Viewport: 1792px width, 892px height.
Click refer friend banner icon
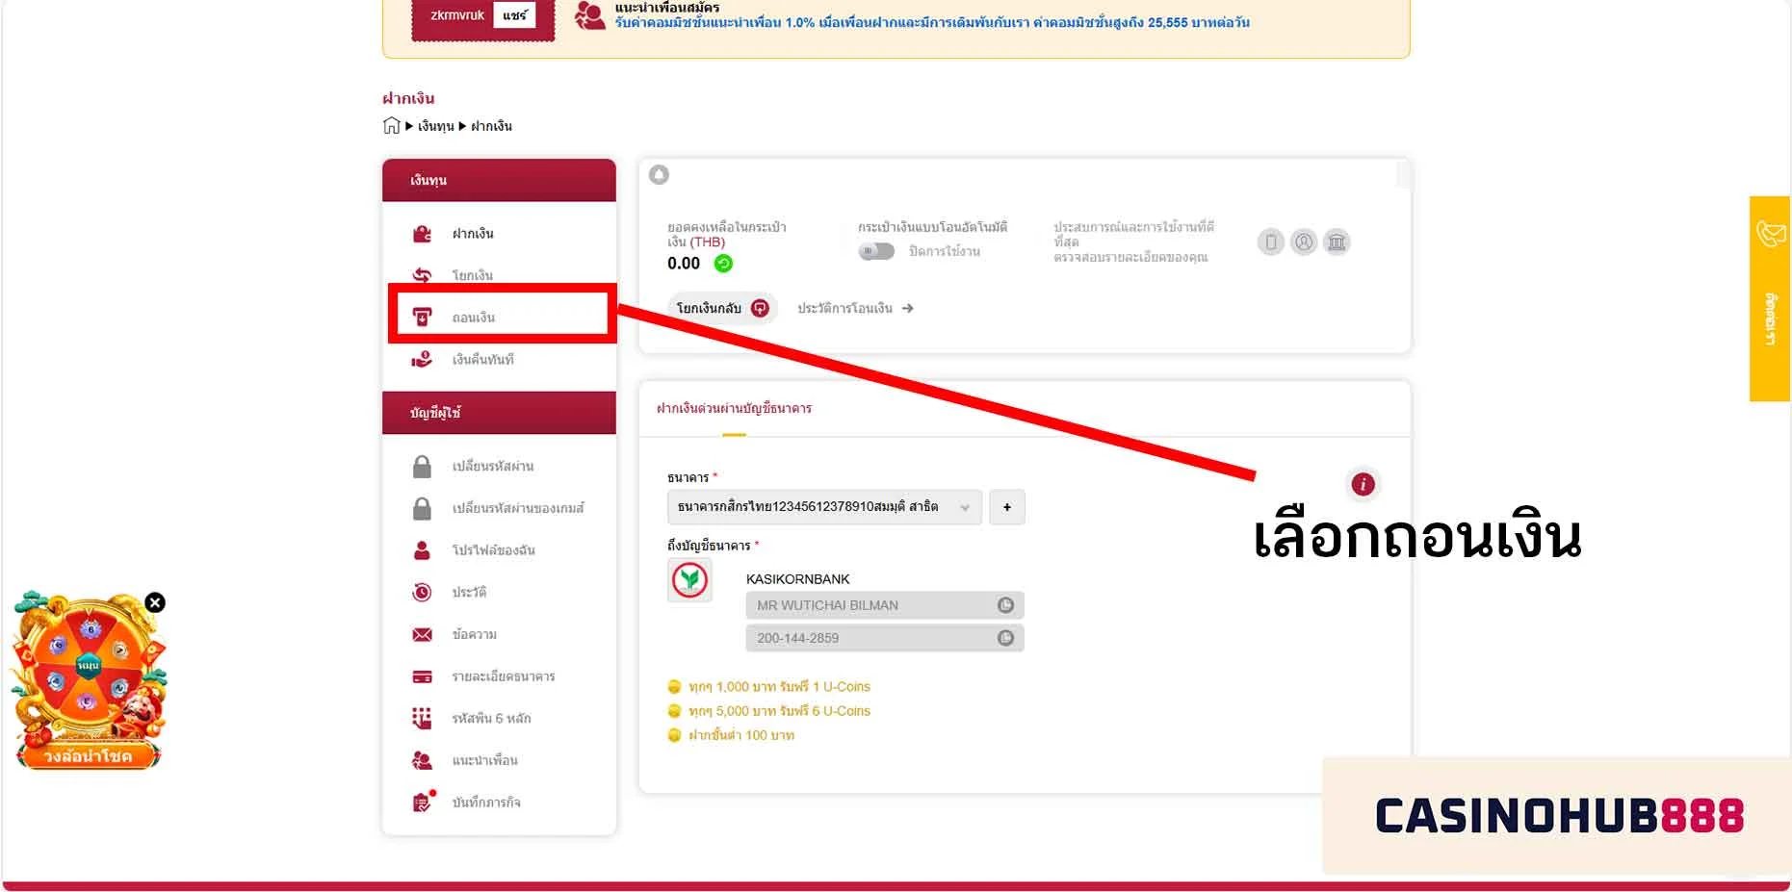590,14
